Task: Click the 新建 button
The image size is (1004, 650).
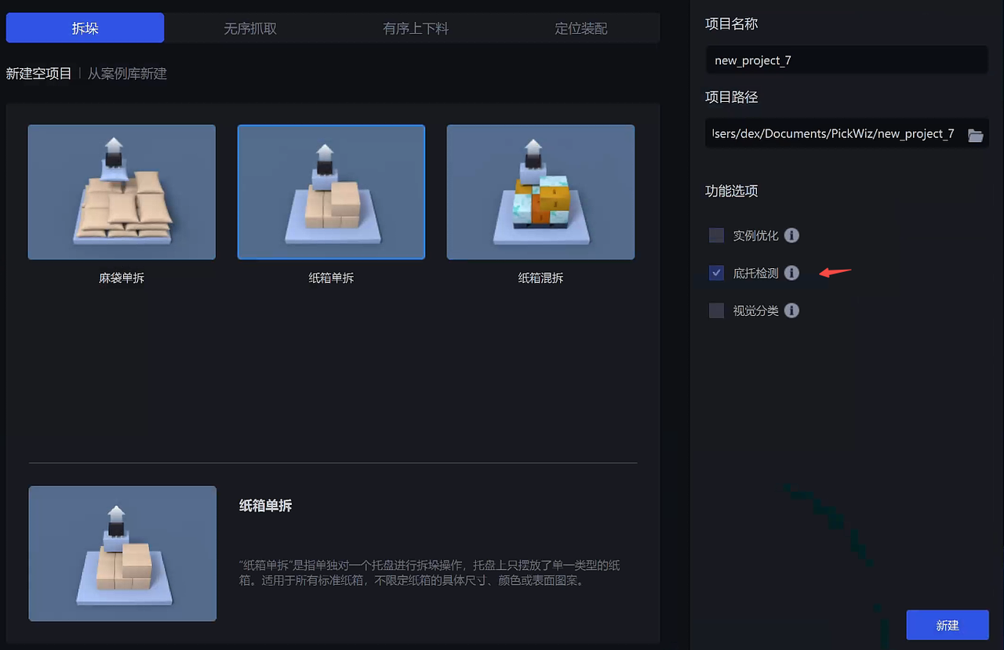Action: tap(947, 625)
